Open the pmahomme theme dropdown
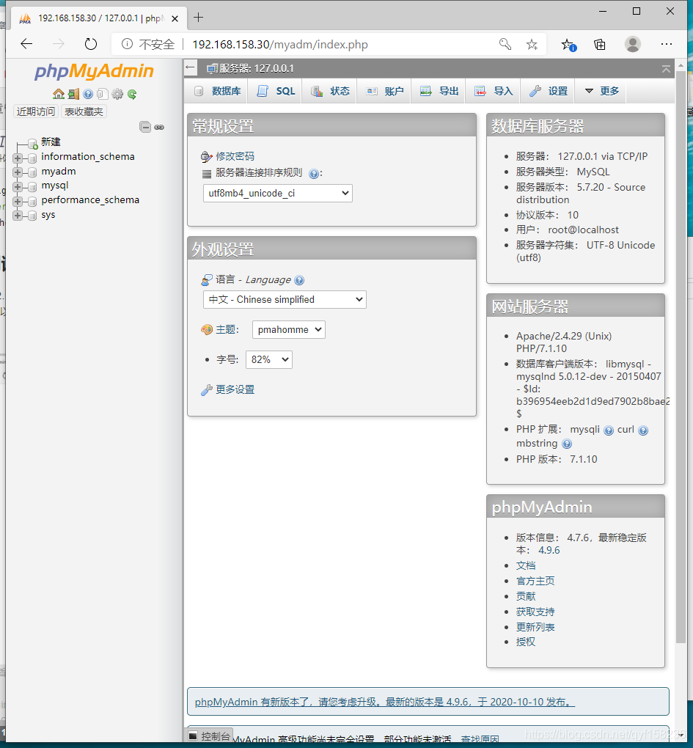 pos(288,330)
